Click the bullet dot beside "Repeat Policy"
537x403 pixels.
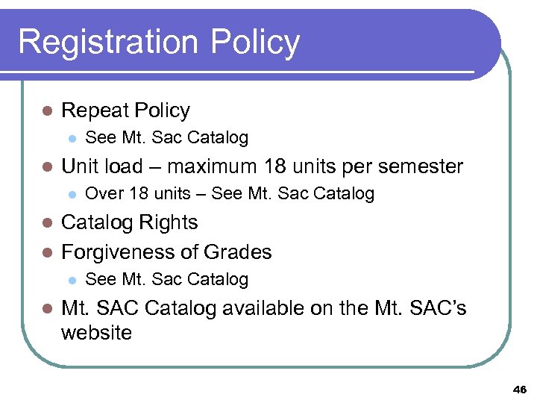click(46, 111)
